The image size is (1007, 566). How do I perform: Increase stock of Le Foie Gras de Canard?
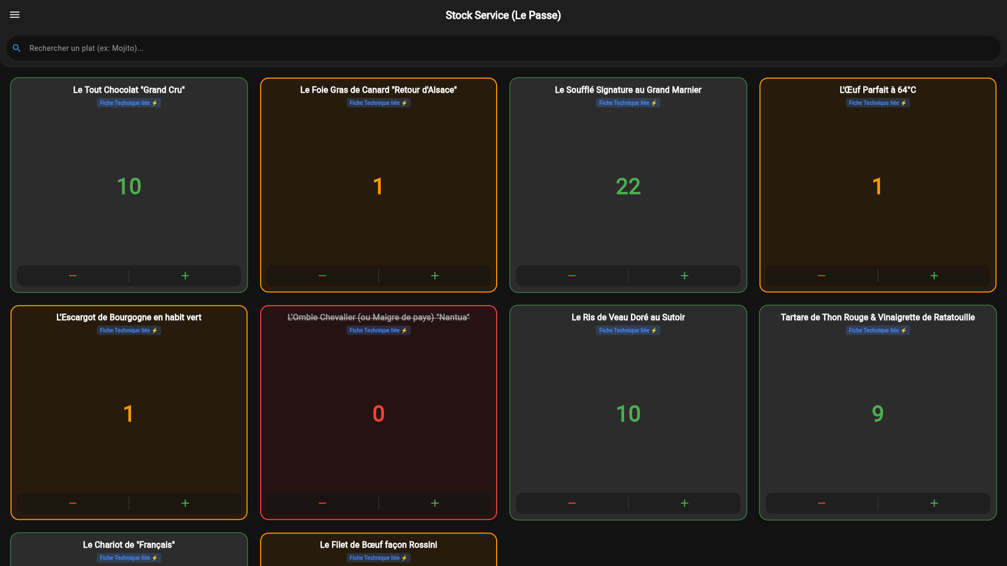[435, 276]
